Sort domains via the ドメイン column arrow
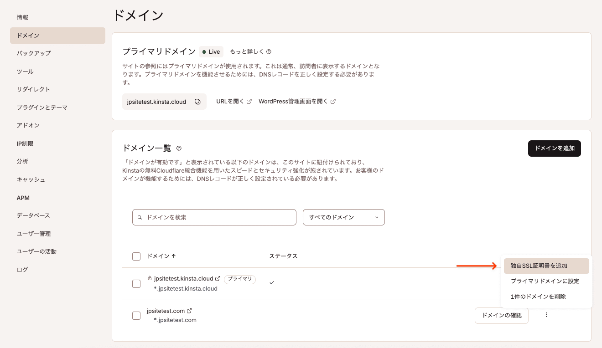The height and width of the screenshot is (348, 602). [173, 256]
